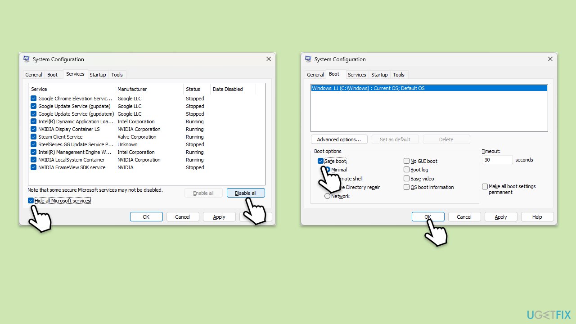
Task: Uncheck SteelSeries GG Update Service checkbox
Action: coord(34,144)
